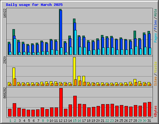Click the Visits legend label

point(155,67)
